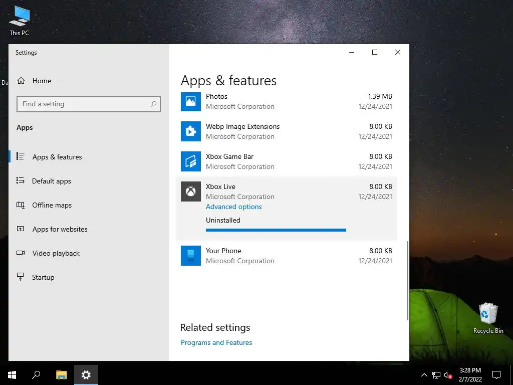Open Advanced options for Xbox Live
This screenshot has height=385, width=513.
233,207
